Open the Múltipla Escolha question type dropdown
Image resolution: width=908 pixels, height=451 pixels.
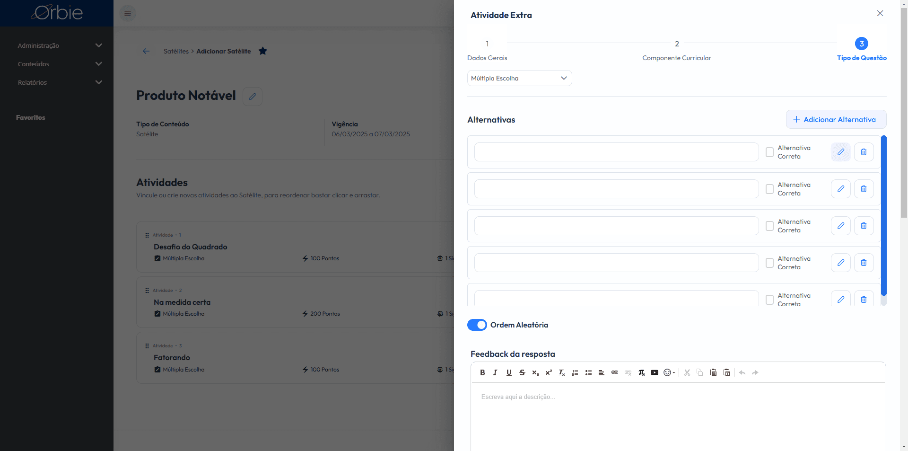[x=519, y=78]
